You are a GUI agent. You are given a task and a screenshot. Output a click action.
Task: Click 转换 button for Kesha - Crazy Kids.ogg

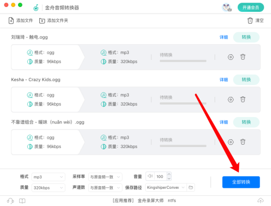[x=246, y=80]
